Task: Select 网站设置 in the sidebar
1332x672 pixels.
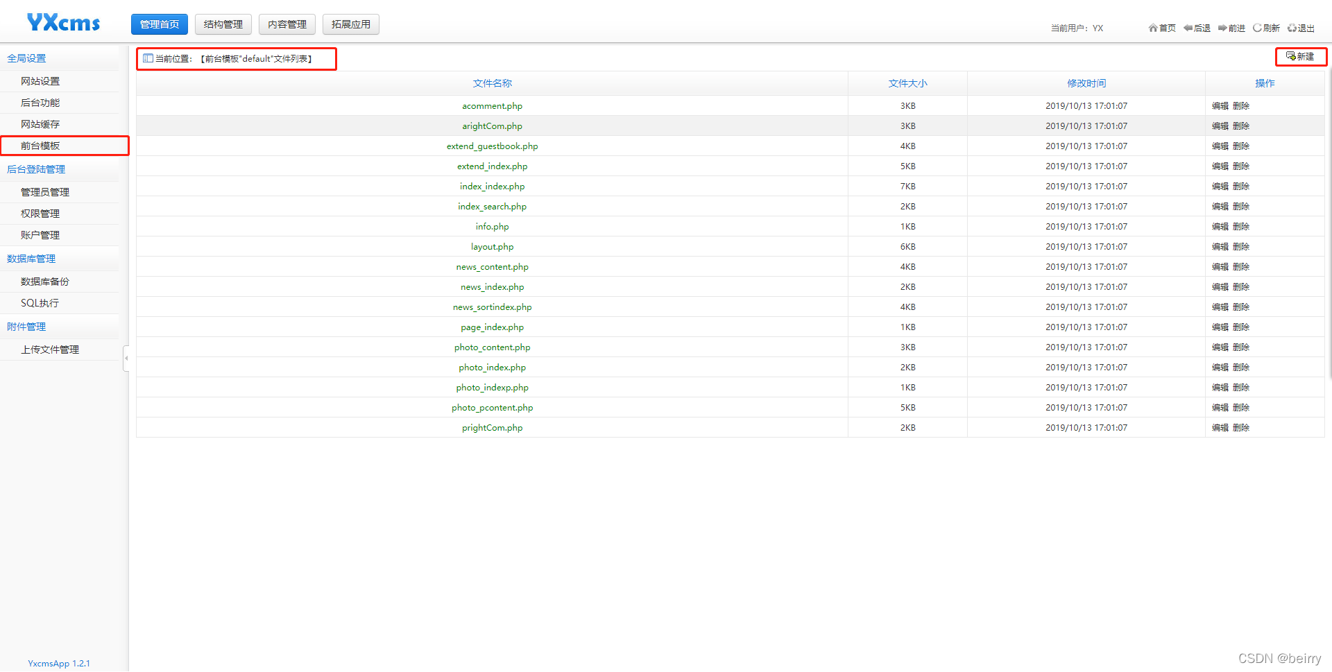Action: (40, 82)
